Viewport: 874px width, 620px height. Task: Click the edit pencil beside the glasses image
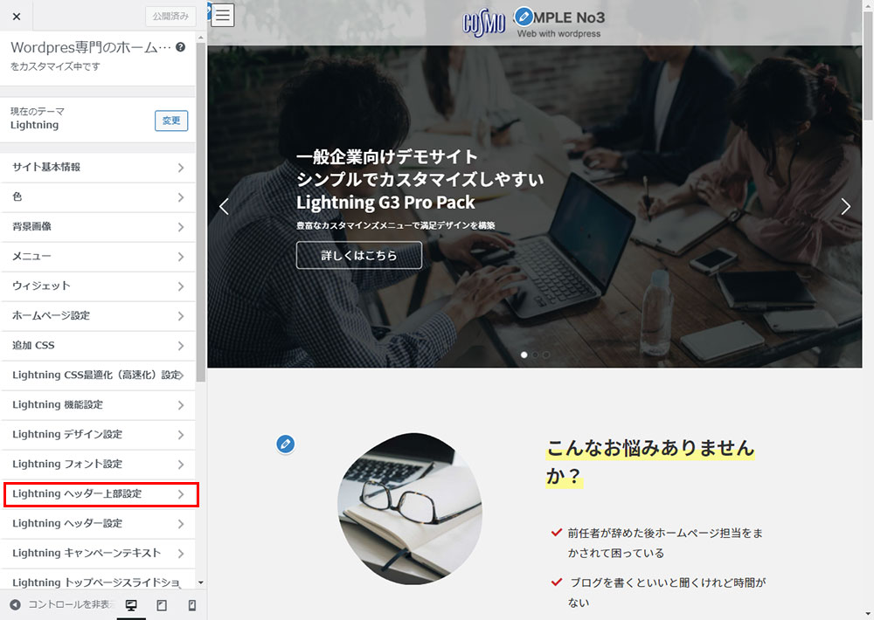tap(285, 444)
